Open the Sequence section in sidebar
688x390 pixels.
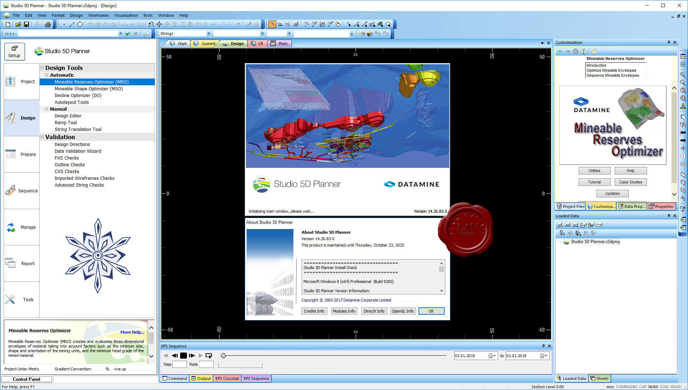click(x=21, y=191)
